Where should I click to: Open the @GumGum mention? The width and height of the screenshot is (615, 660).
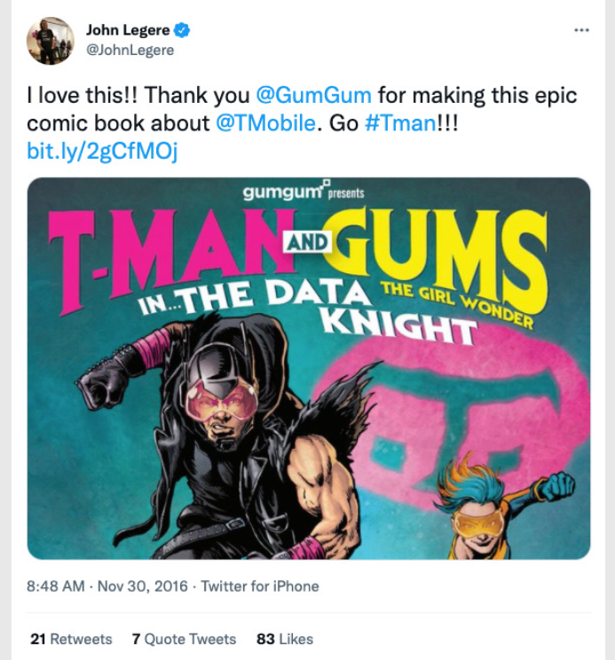pyautogui.click(x=313, y=95)
